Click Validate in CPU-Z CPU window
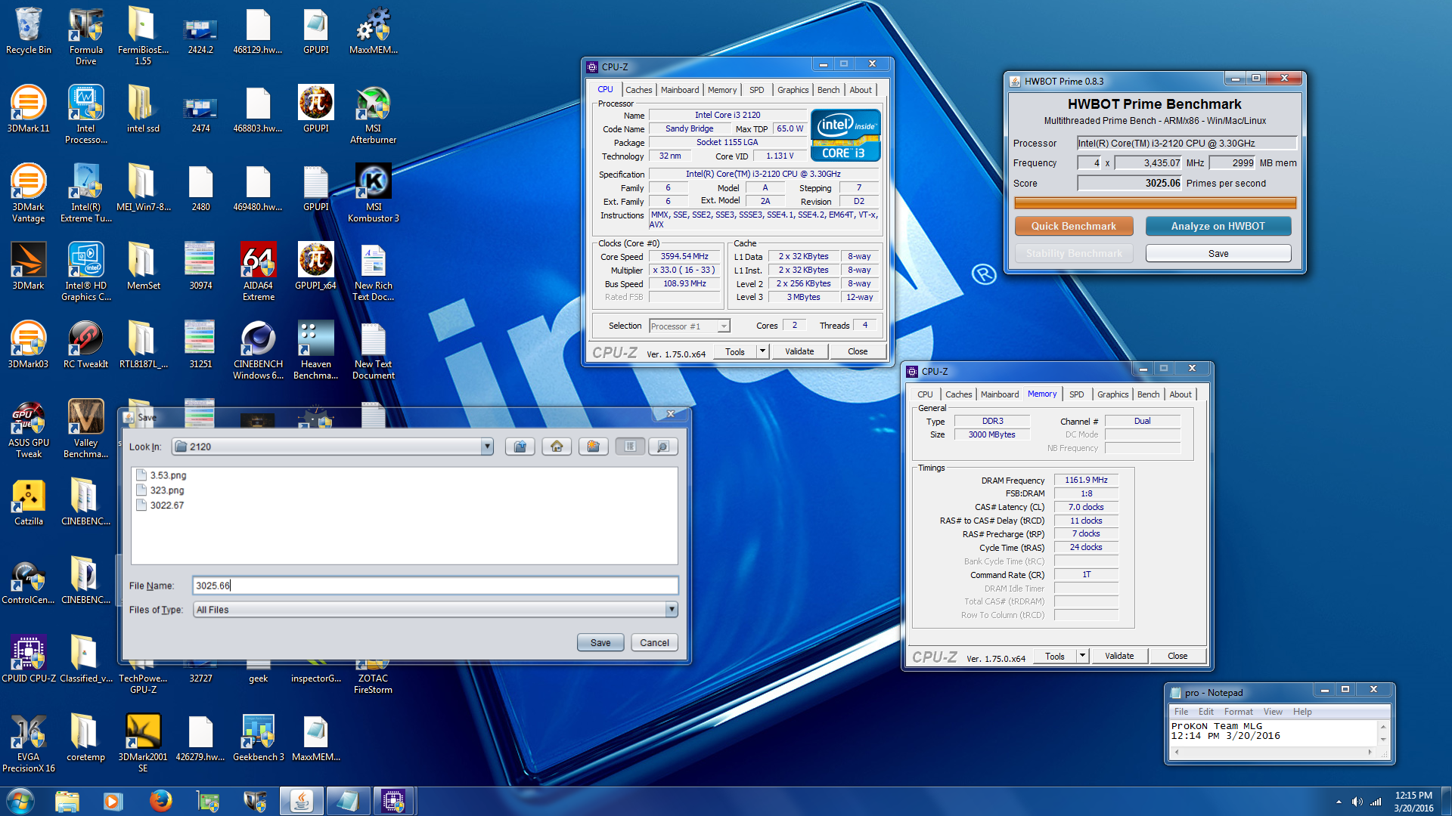 point(799,351)
